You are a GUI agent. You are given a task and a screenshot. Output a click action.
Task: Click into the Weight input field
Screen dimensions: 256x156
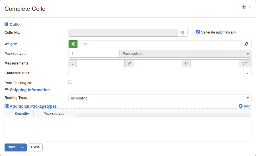159,44
